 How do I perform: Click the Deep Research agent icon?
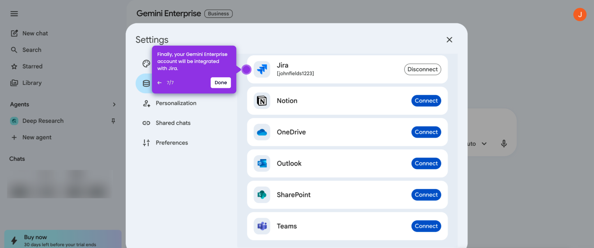pyautogui.click(x=14, y=121)
